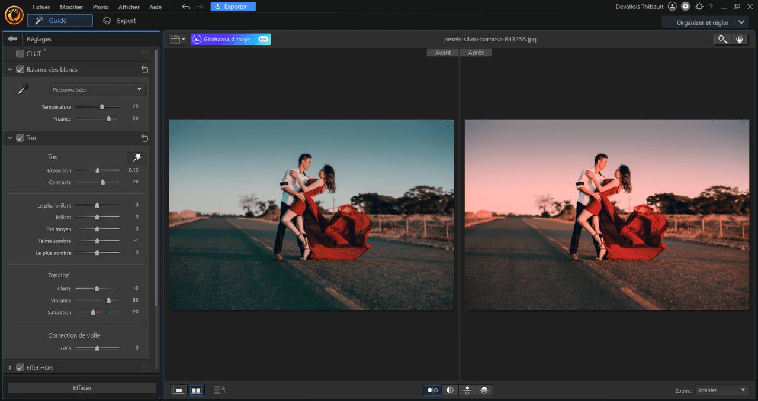The width and height of the screenshot is (758, 401).
Task: Open the file browser folder icon
Action: [175, 39]
